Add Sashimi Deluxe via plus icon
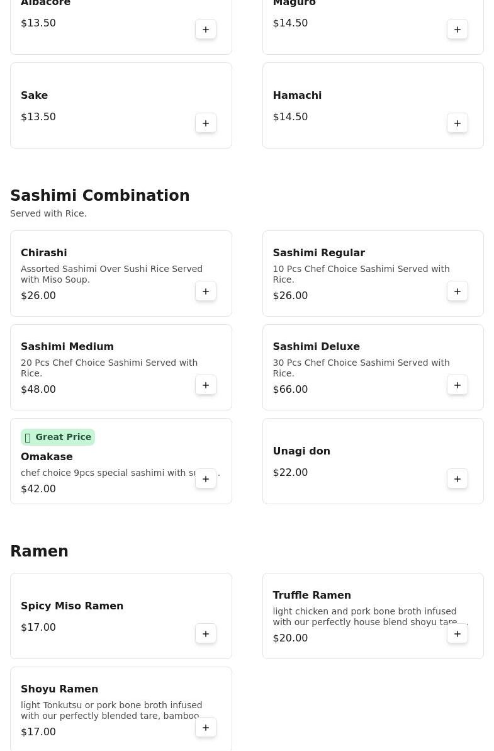 [458, 385]
